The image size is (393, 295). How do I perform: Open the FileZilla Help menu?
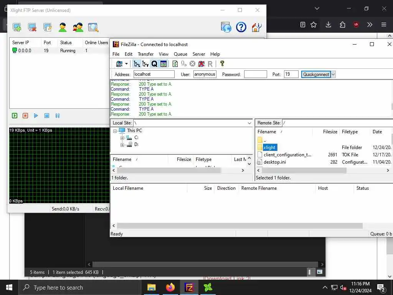(215, 54)
